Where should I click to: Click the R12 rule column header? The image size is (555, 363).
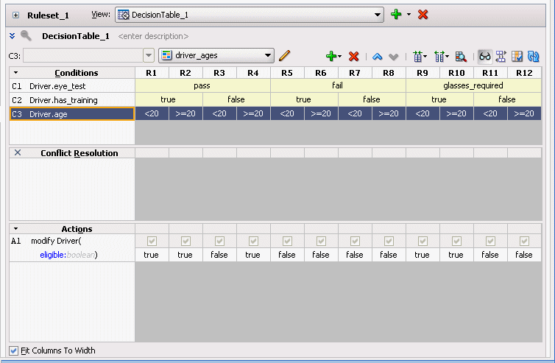[524, 73]
